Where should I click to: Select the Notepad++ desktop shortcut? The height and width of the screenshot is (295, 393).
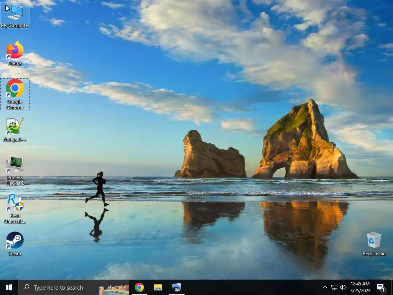point(15,129)
